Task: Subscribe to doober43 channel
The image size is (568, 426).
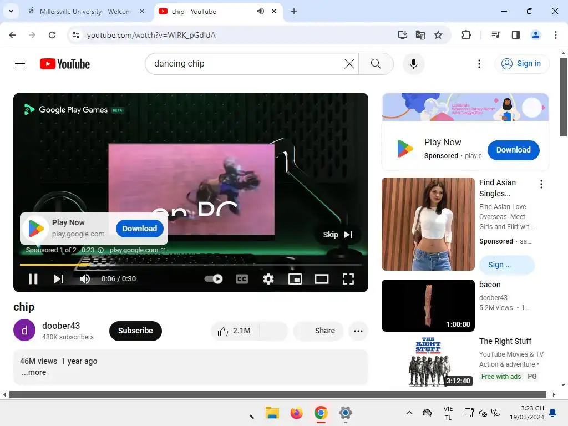Action: [135, 331]
